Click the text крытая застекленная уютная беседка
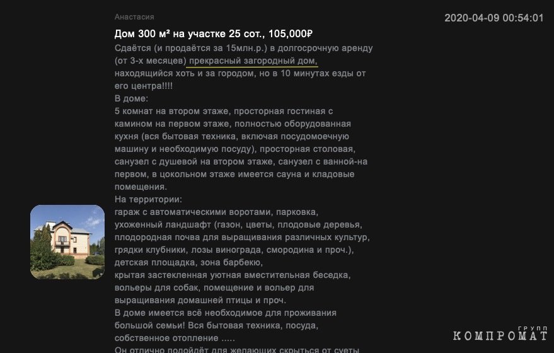 coord(233,275)
